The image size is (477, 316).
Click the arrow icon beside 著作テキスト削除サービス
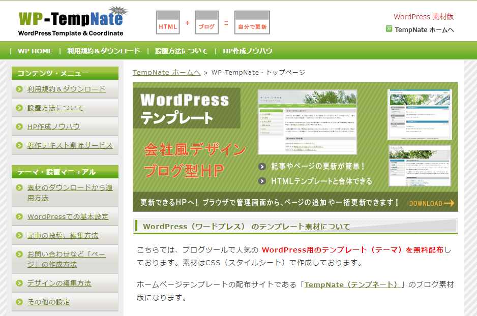coord(19,145)
